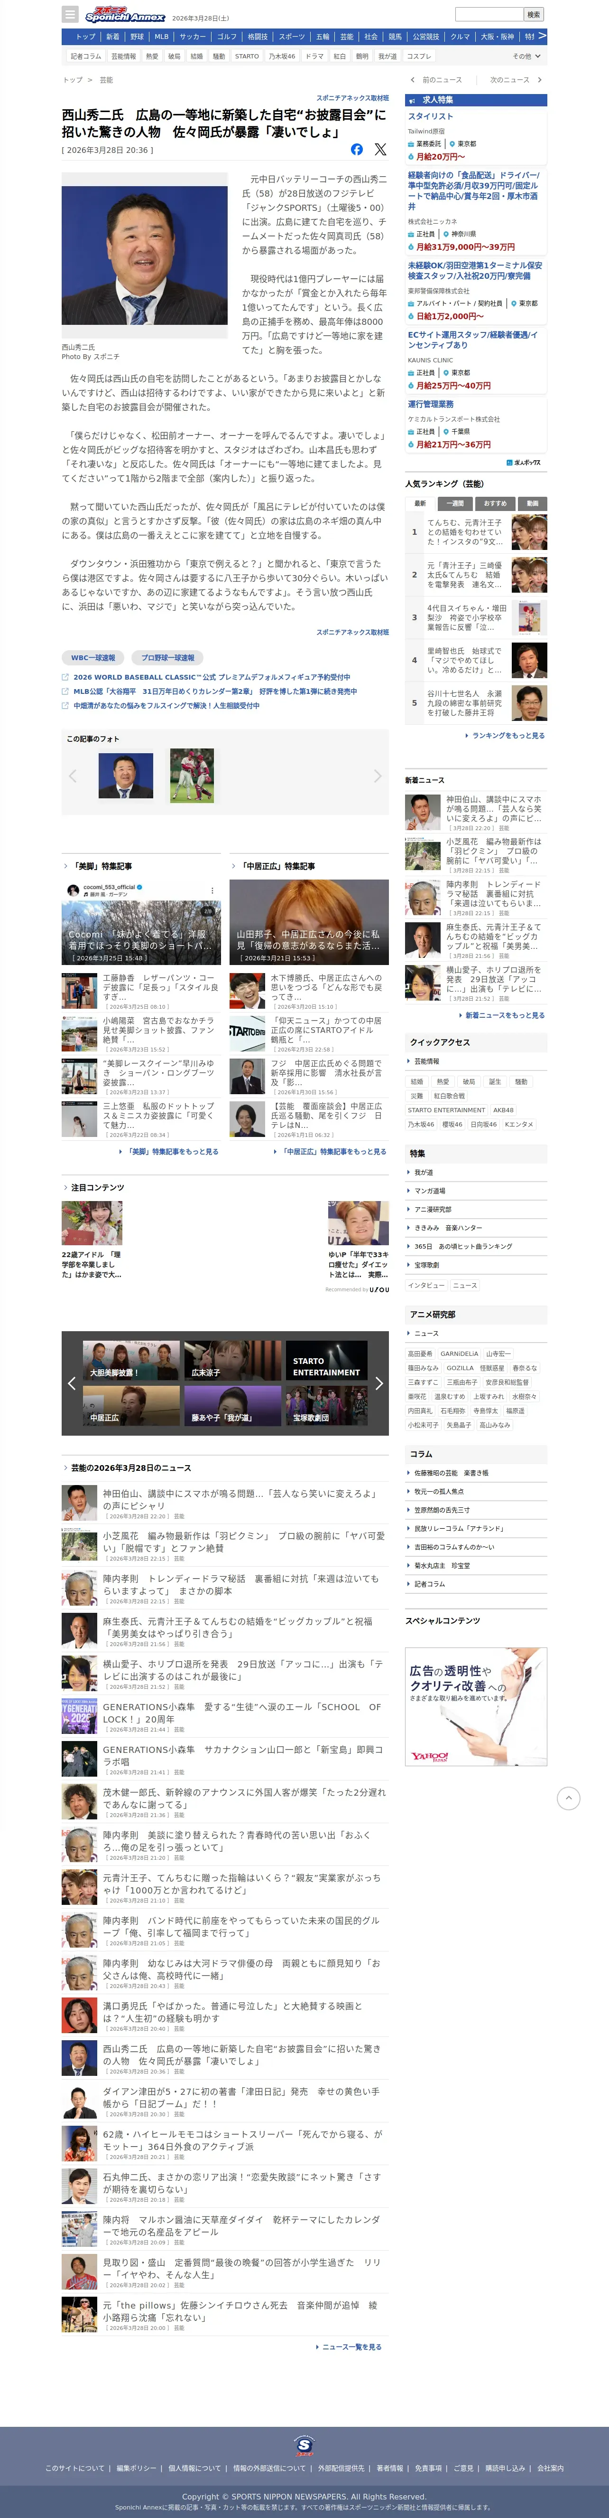This screenshot has height=2518, width=609.
Task: Open the 大胆美脚披露！ carousel tile
Action: [131, 1361]
